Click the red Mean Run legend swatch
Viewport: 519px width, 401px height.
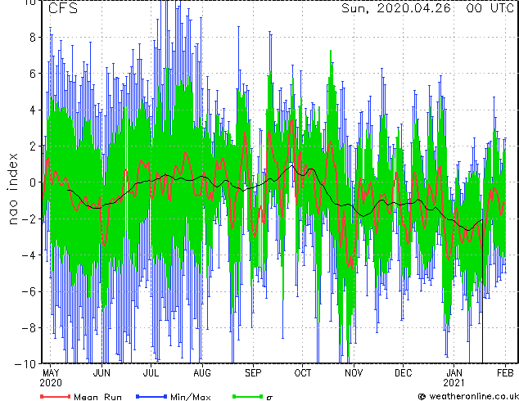click(55, 396)
